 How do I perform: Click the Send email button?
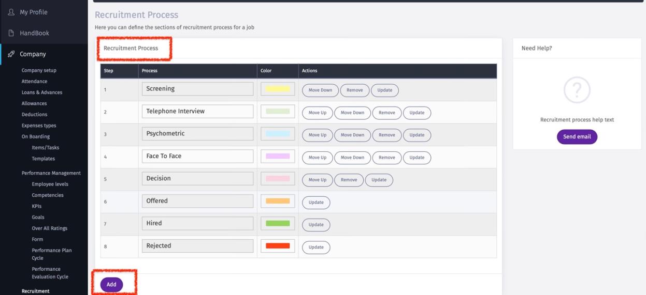click(x=577, y=137)
